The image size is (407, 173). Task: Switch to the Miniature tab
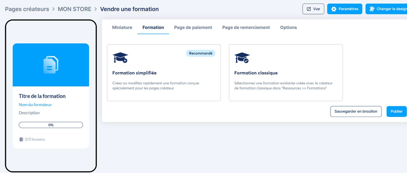pyautogui.click(x=122, y=27)
